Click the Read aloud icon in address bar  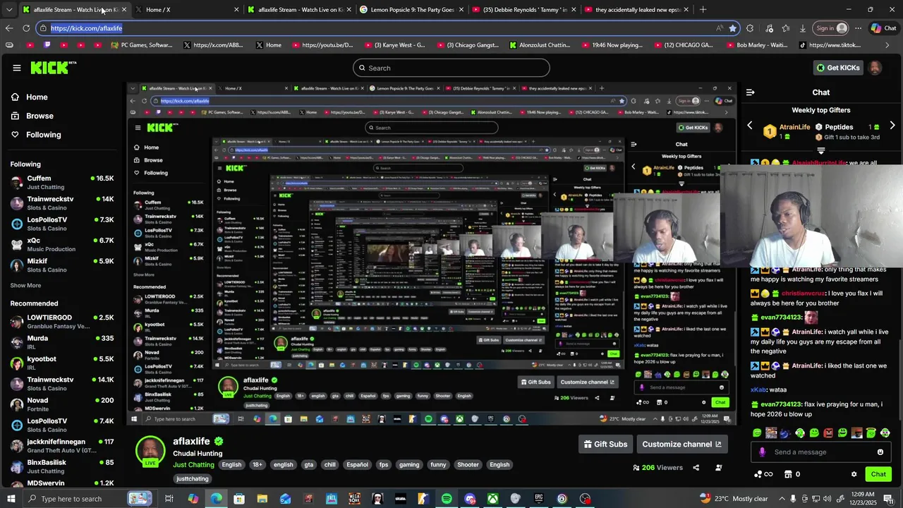pyautogui.click(x=719, y=28)
